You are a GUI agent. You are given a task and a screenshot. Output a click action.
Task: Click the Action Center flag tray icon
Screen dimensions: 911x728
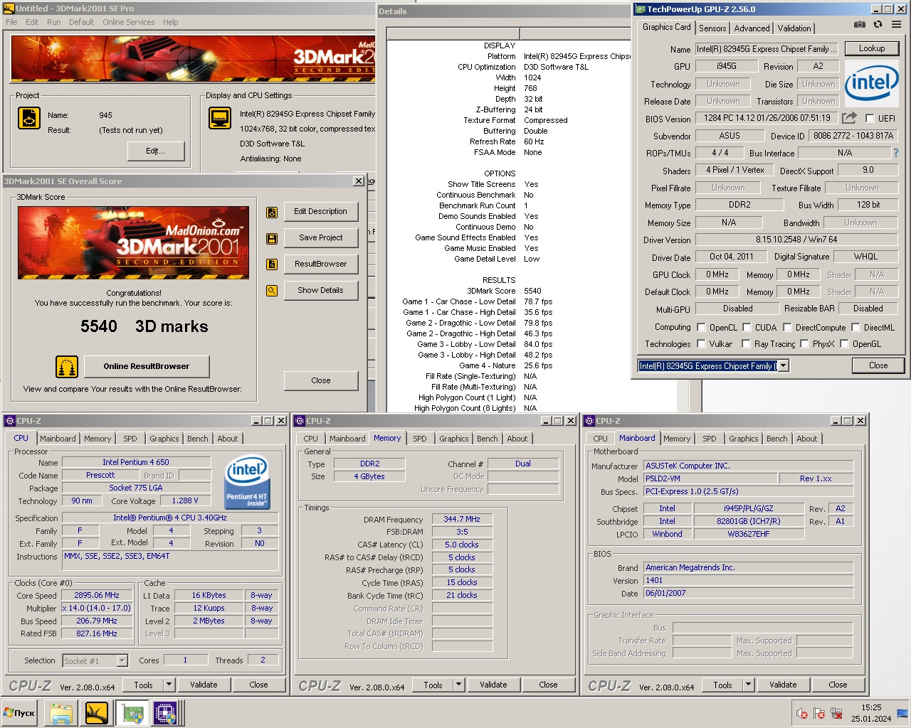pyautogui.click(x=819, y=713)
